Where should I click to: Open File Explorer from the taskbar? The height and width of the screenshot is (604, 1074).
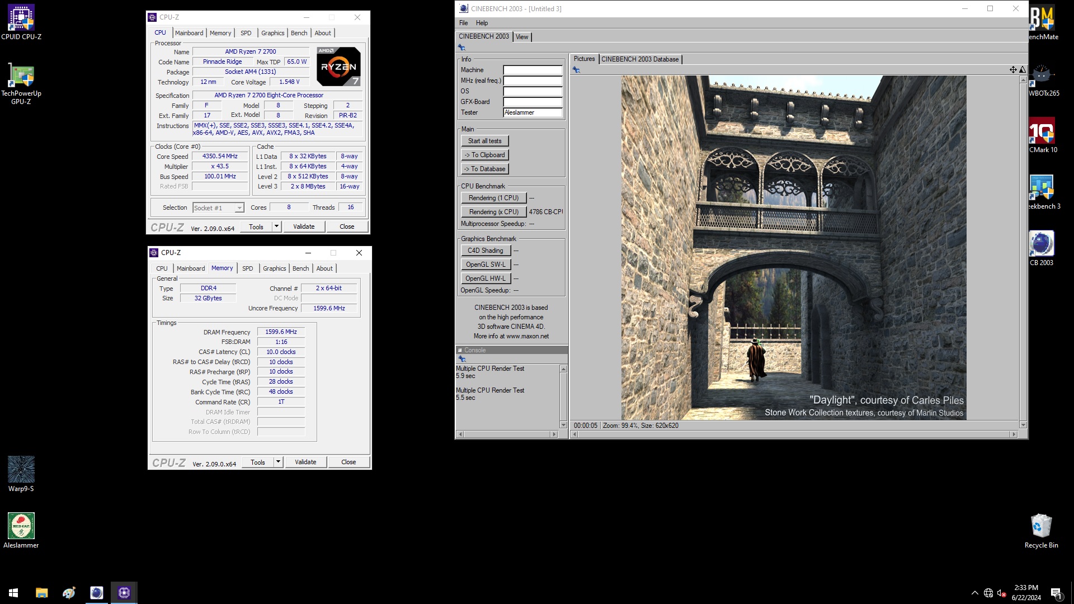click(41, 593)
